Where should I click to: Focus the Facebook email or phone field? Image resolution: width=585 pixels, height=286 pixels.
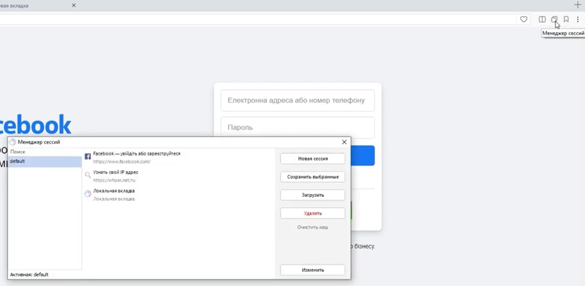pos(298,100)
